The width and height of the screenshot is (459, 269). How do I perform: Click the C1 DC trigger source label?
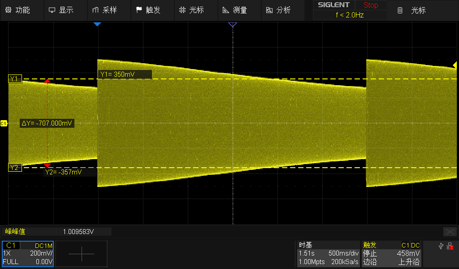(x=411, y=245)
